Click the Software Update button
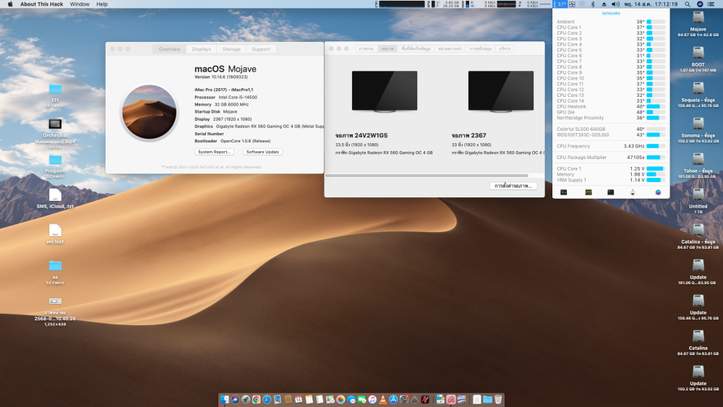723x407 pixels. (262, 152)
